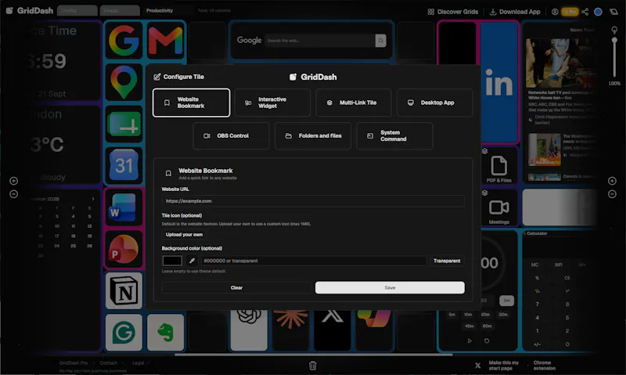Image resolution: width=626 pixels, height=375 pixels.
Task: Open the LinkedIn tile
Action: coord(499,82)
